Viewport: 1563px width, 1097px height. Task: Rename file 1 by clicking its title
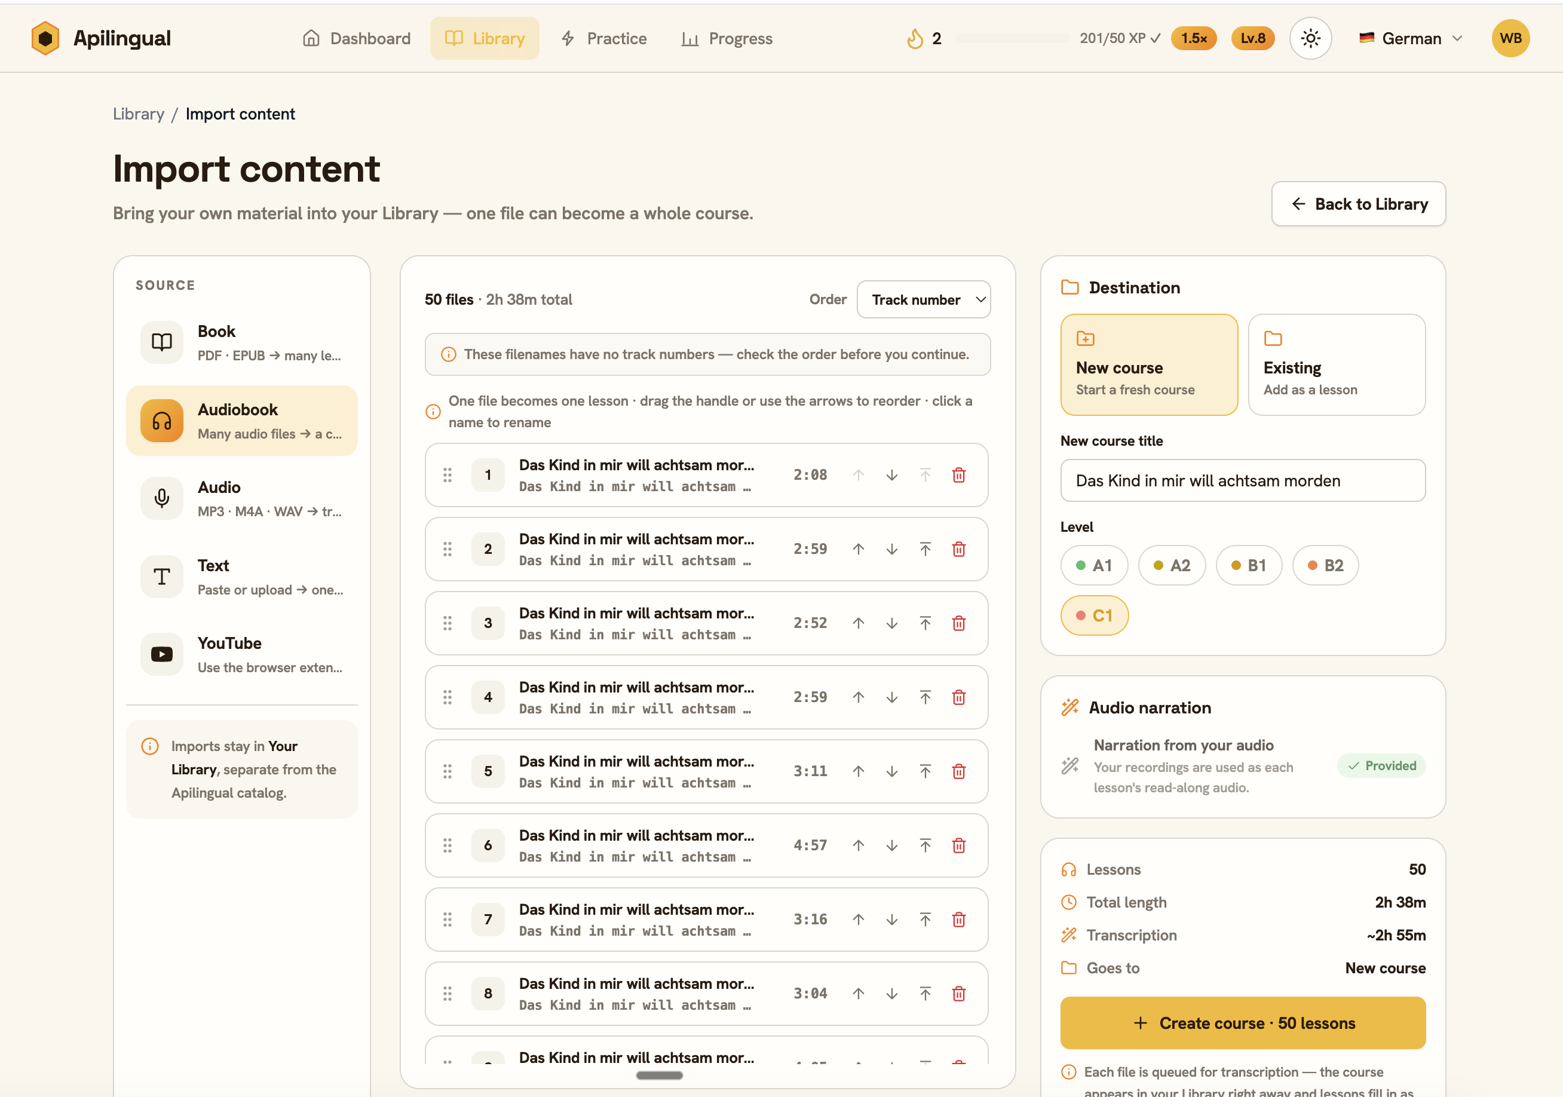click(636, 465)
